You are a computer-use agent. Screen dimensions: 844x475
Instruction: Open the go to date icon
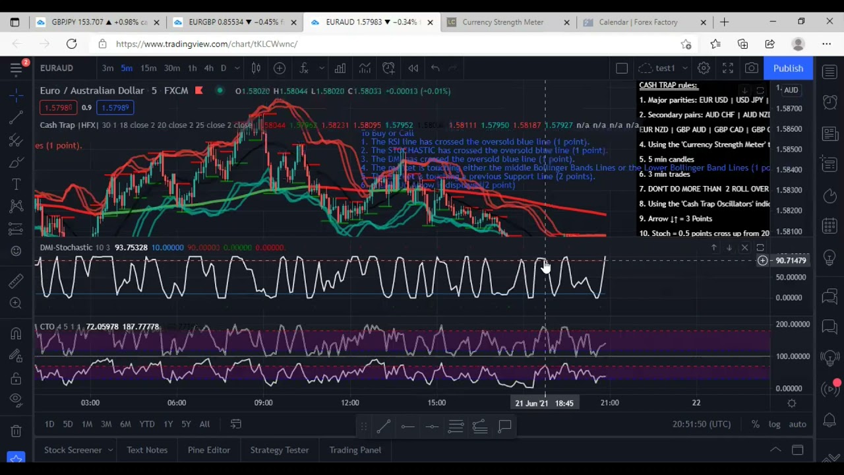point(235,424)
